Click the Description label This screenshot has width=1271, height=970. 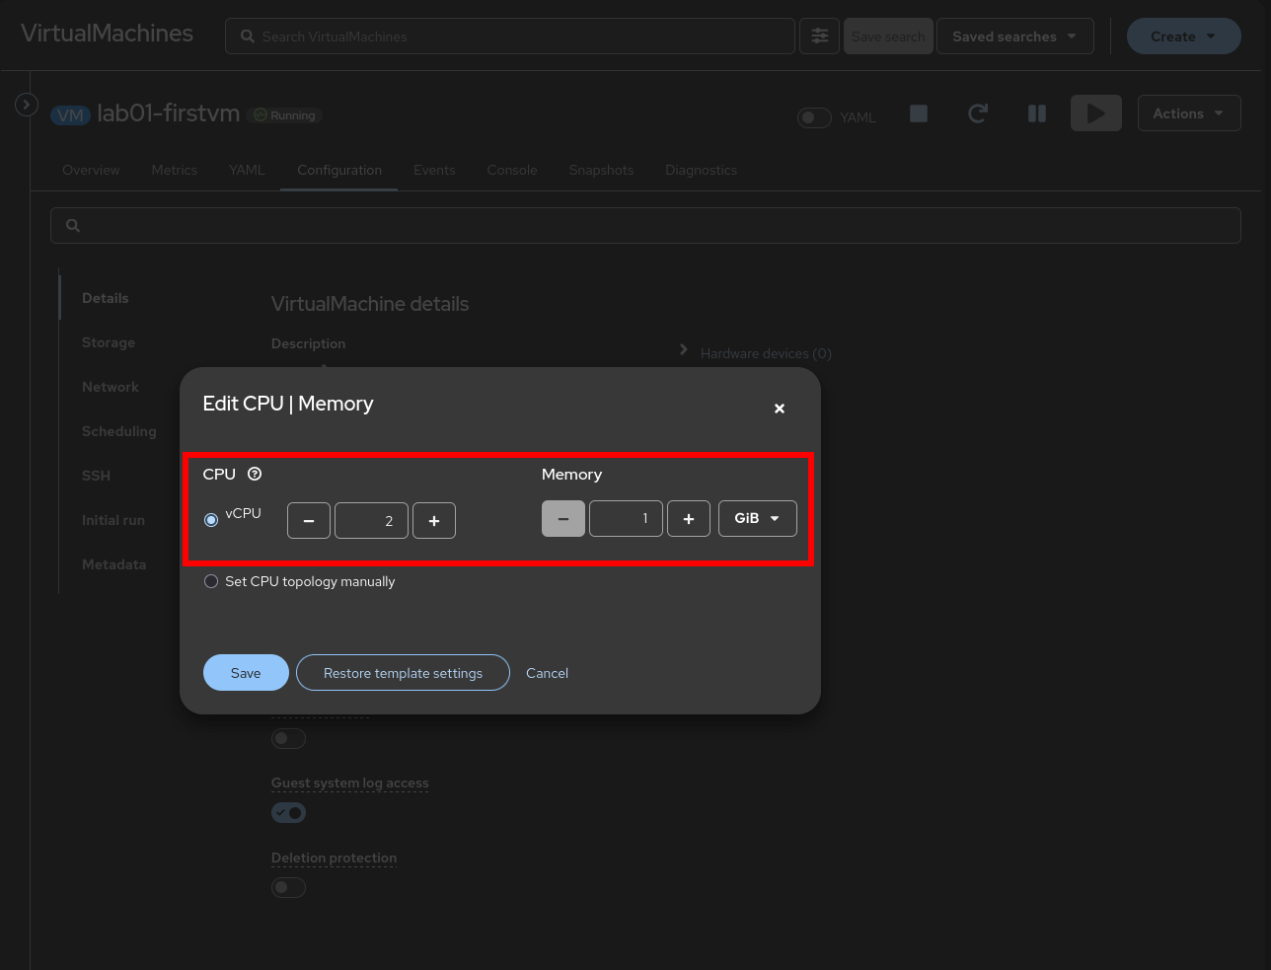(309, 343)
